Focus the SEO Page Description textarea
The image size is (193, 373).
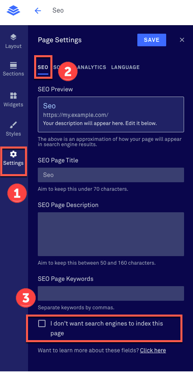tap(111, 234)
